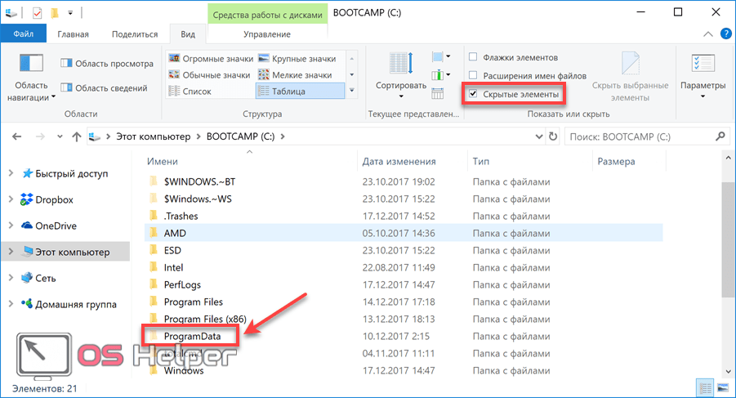Switch to large thumbnails view icon in status bar
736x398 pixels.
[722, 387]
